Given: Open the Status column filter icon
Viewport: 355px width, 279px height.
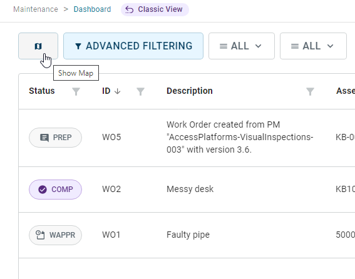Looking at the screenshot, I should 76,91.
